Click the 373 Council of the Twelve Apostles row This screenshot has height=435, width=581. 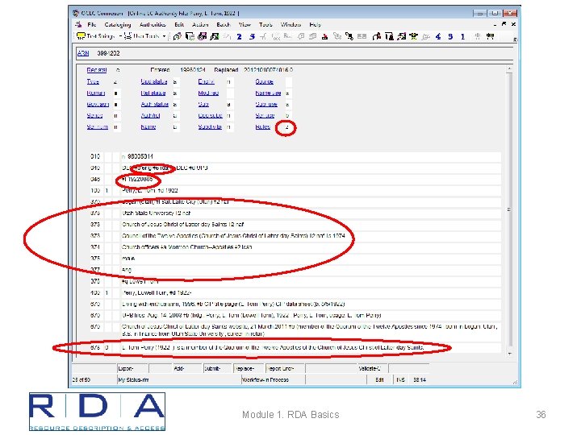click(295, 235)
